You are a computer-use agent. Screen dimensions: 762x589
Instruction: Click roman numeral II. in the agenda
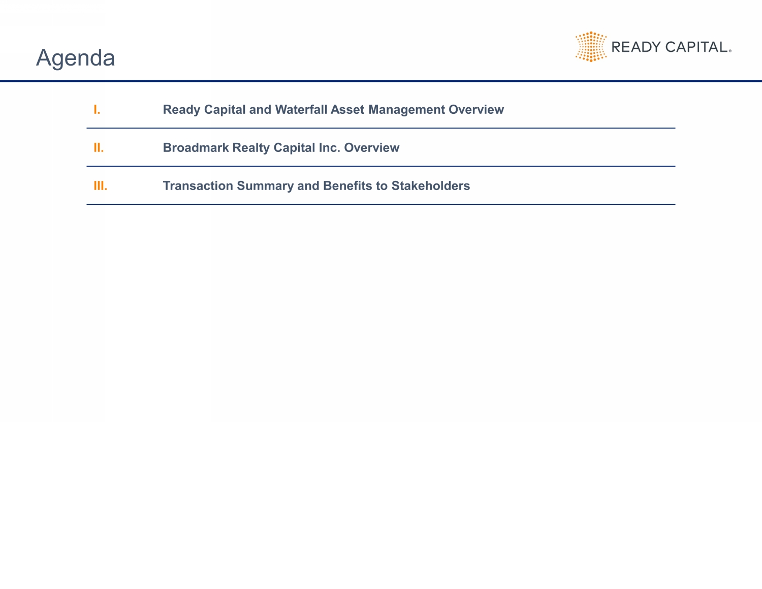(x=99, y=148)
